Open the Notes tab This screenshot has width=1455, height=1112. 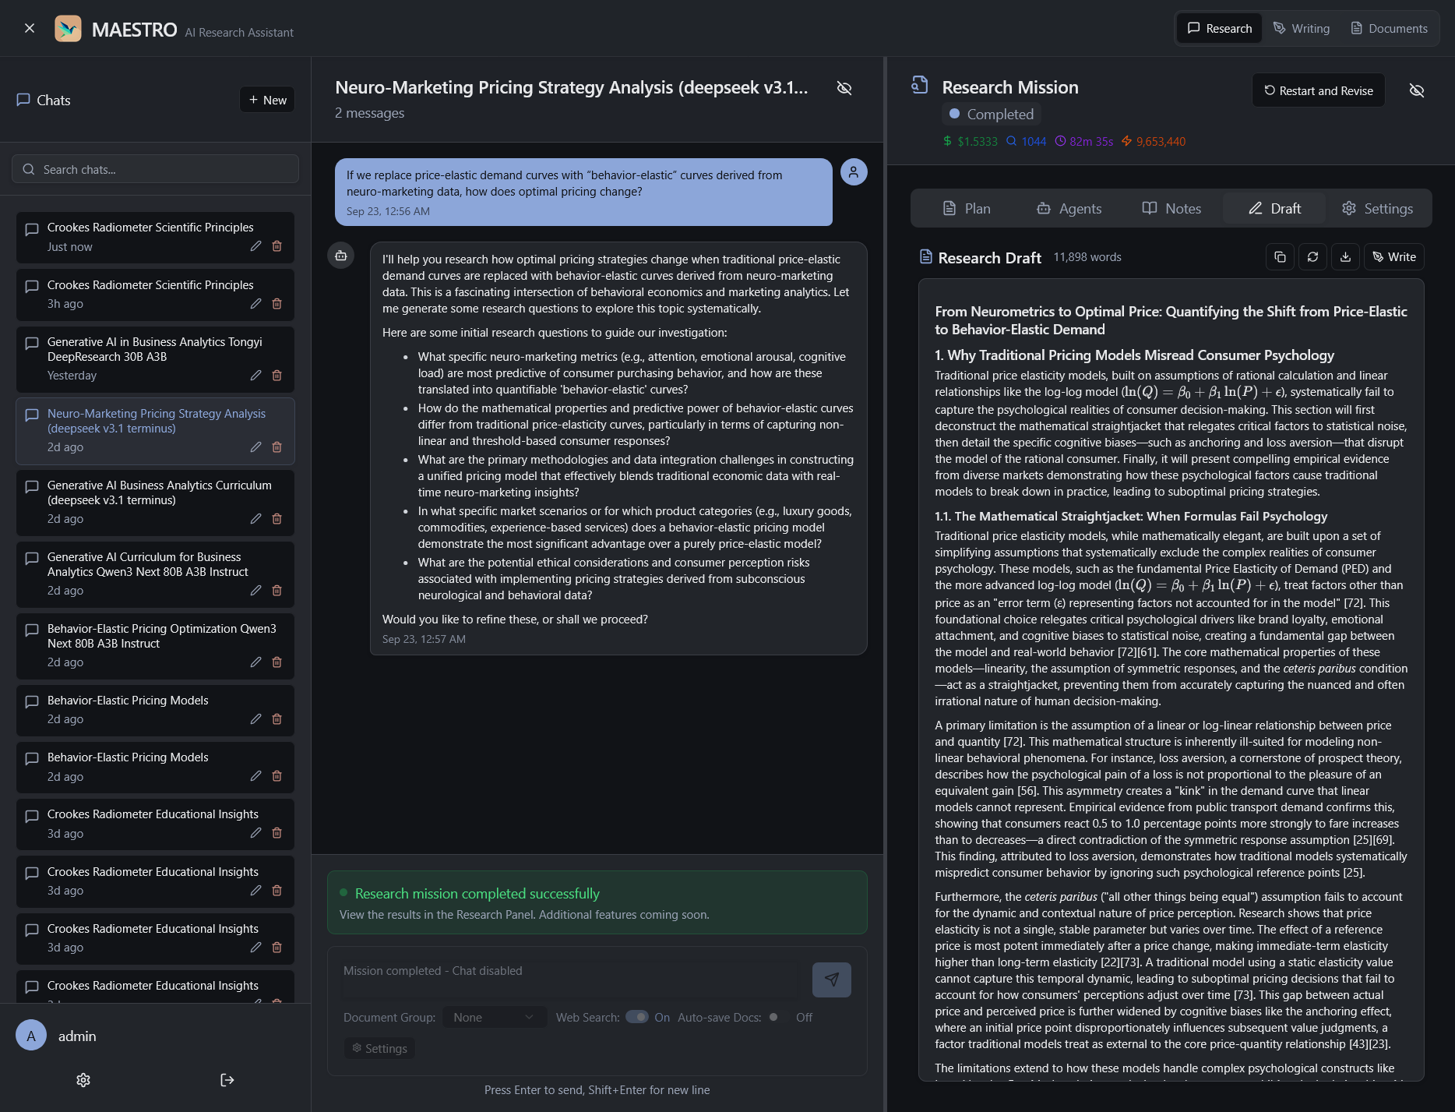coord(1171,209)
